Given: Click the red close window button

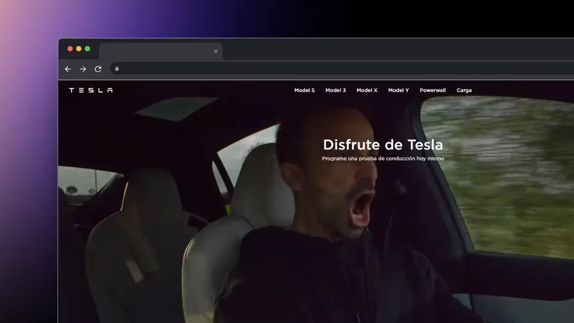Looking at the screenshot, I should click(70, 49).
